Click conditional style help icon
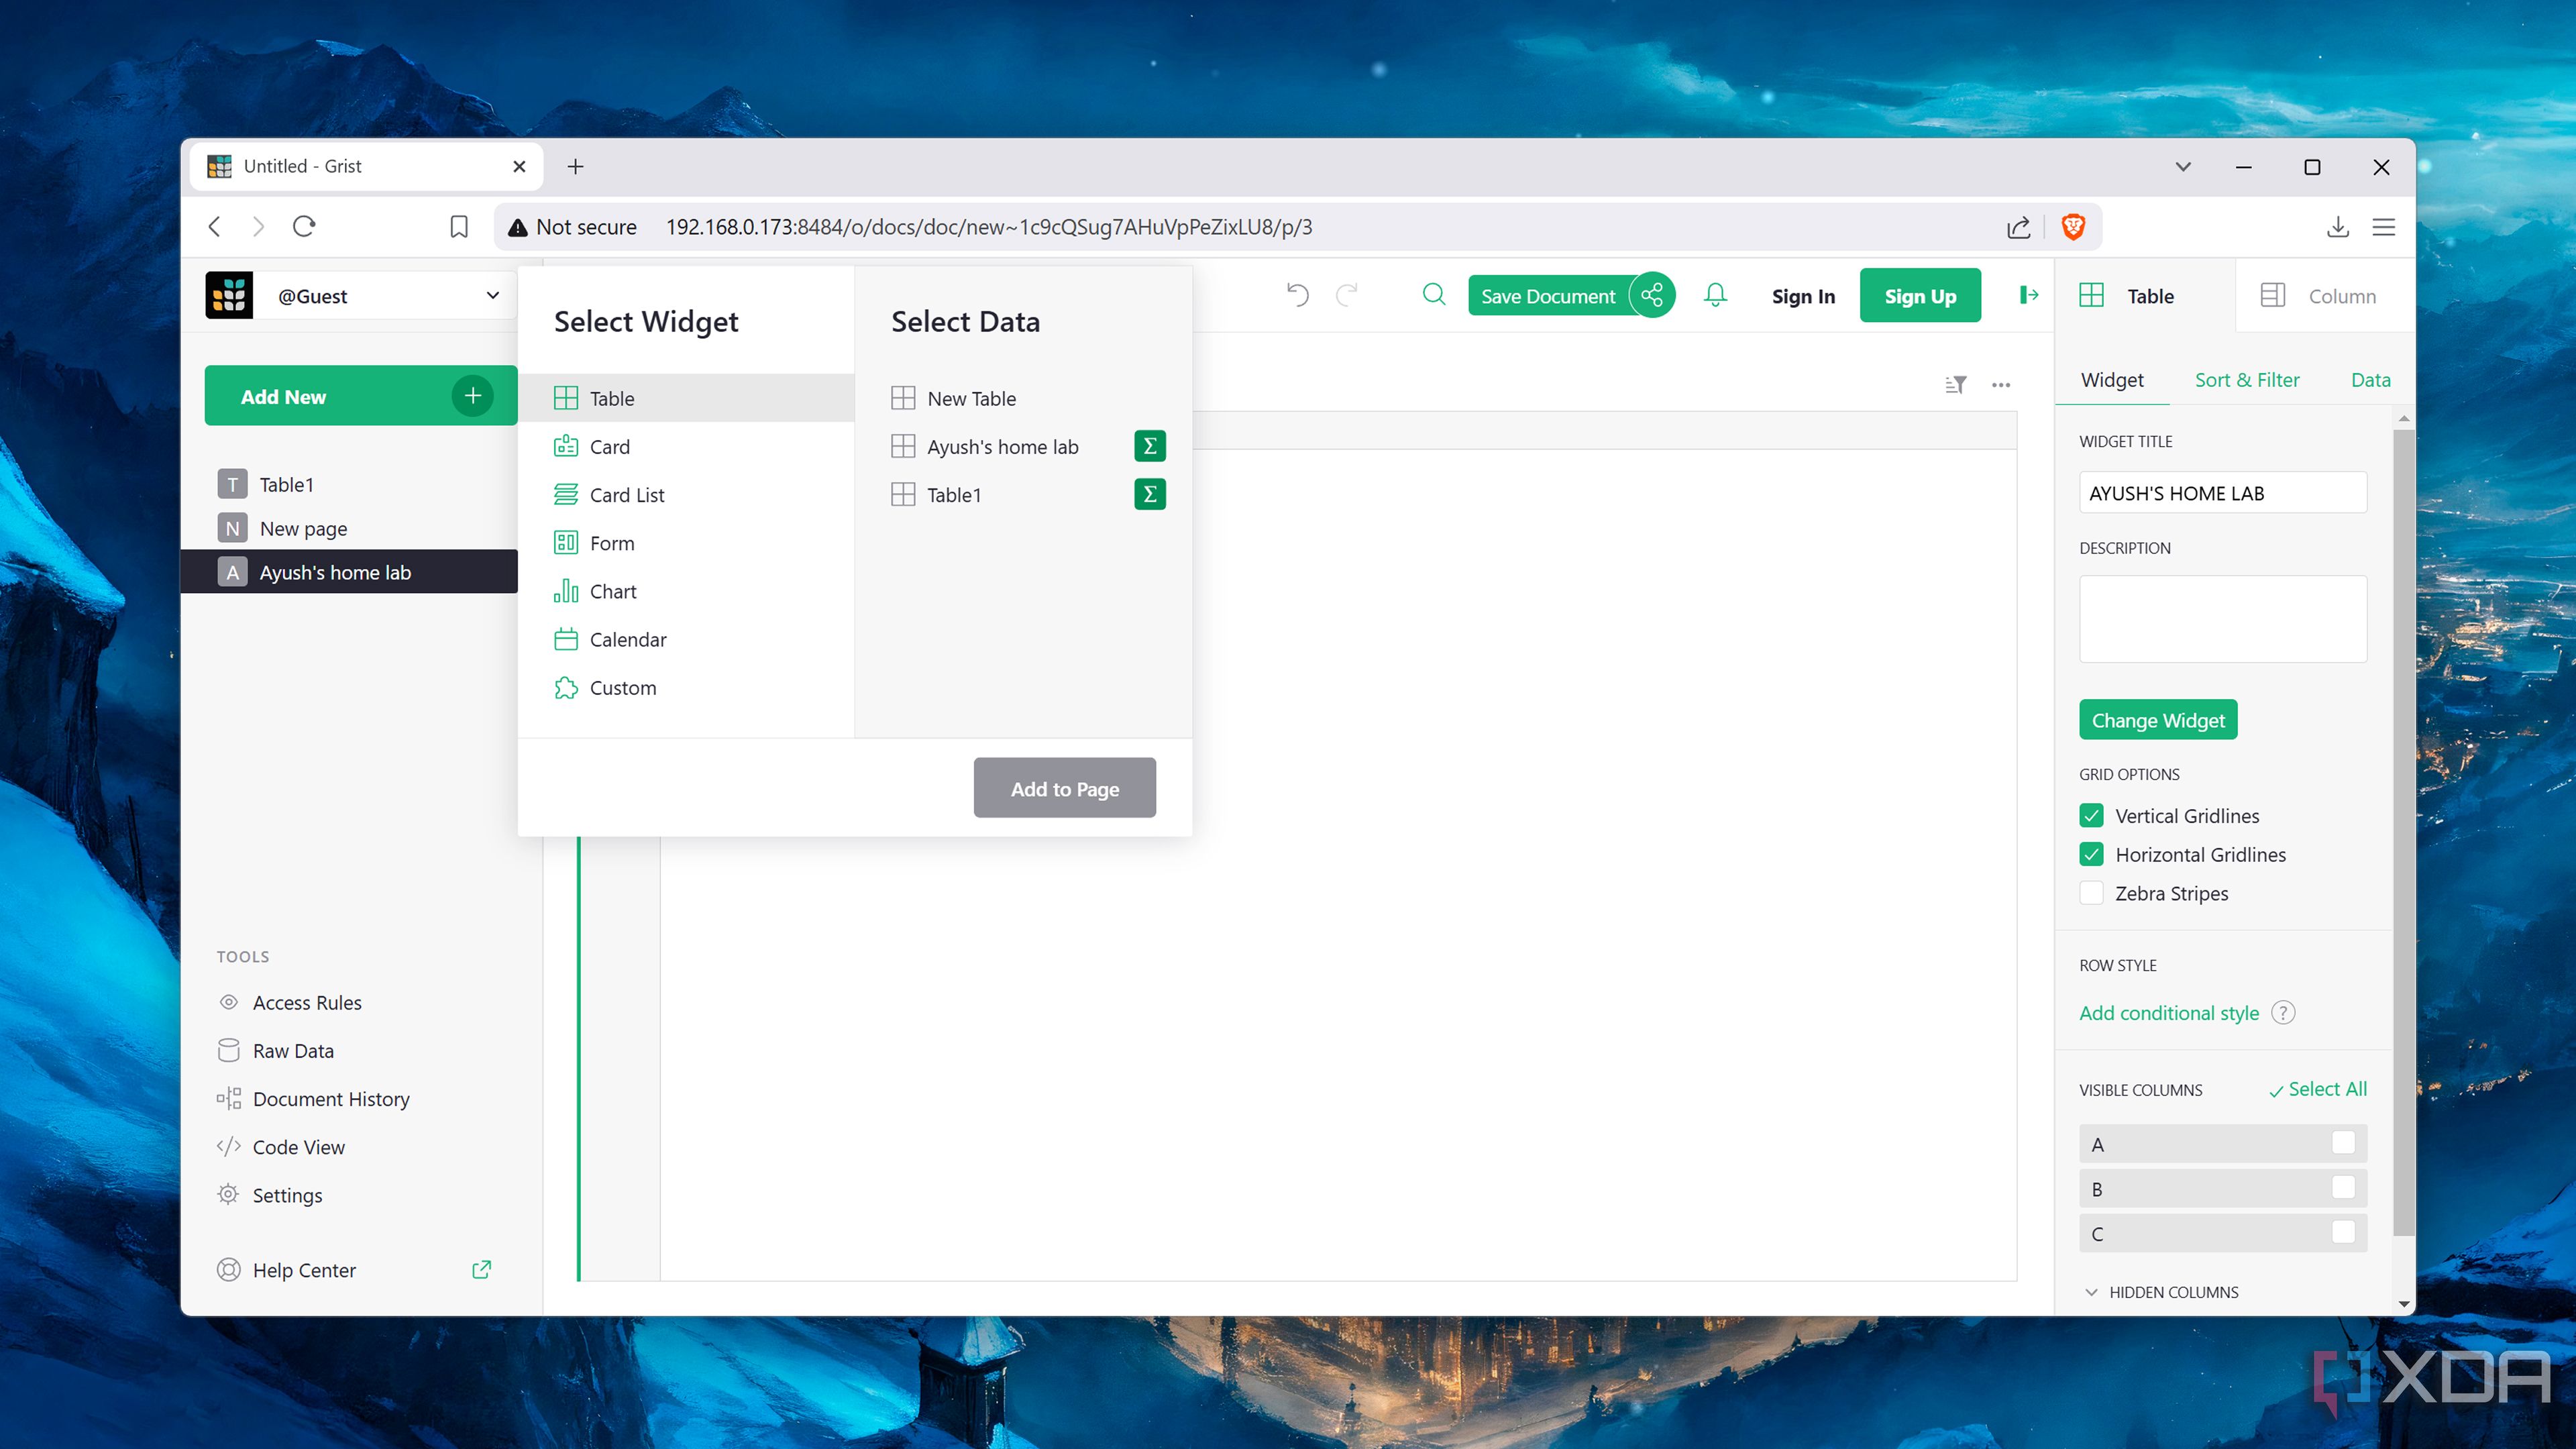This screenshot has width=2576, height=1449. [x=2283, y=1013]
